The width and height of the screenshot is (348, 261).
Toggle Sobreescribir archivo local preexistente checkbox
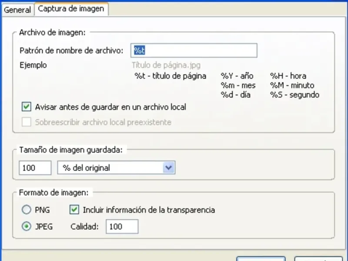[x=27, y=122]
